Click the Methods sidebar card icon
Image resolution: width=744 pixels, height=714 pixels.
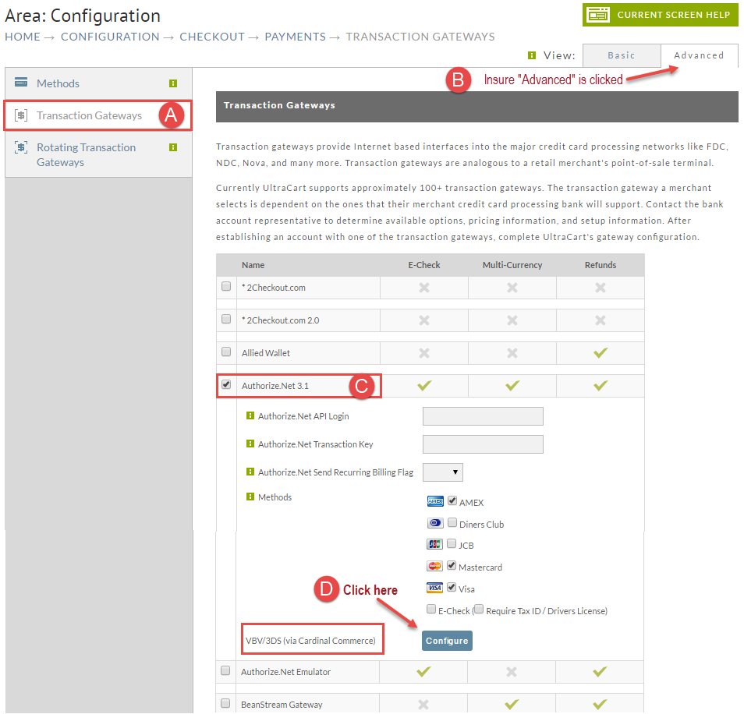point(21,82)
